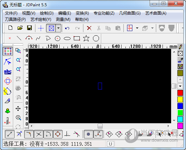Image resolution: width=186 pixels, height=150 pixels.
Task: Toggle the intersection snap button
Action: click(38, 134)
